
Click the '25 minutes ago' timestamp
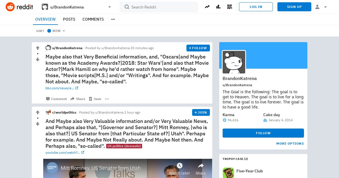pos(142,48)
